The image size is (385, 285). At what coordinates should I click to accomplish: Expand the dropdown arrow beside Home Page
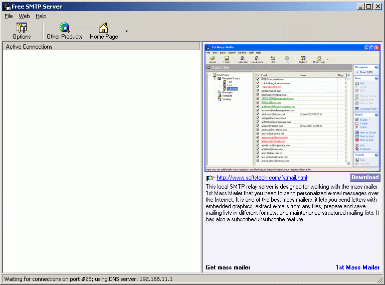[126, 31]
